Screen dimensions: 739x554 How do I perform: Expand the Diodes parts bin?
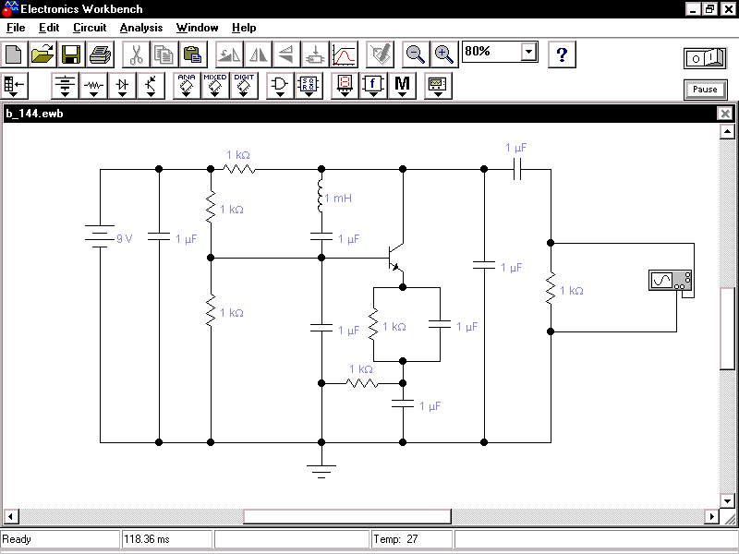pos(121,86)
